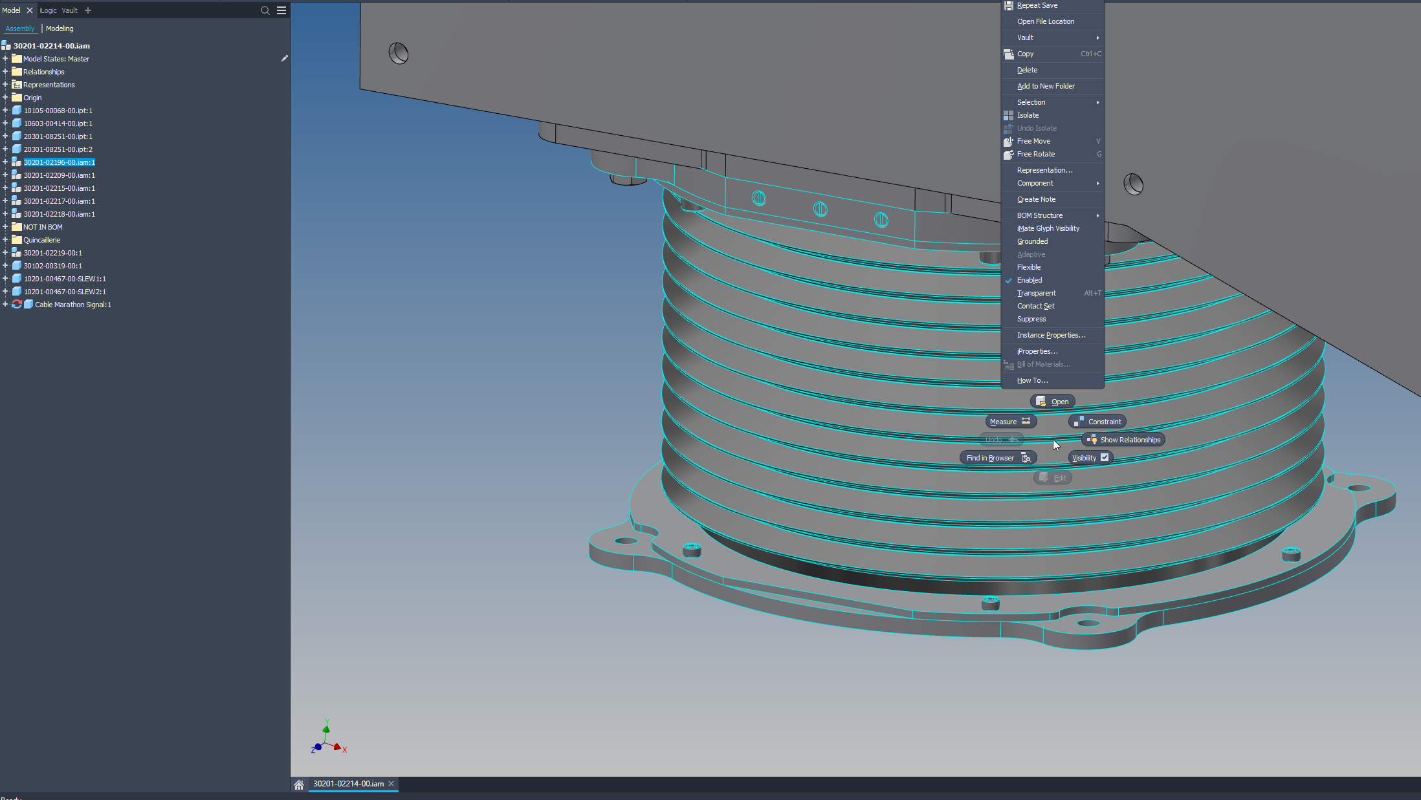Choose Suppress from context menu
This screenshot has height=800, width=1421.
click(x=1031, y=319)
